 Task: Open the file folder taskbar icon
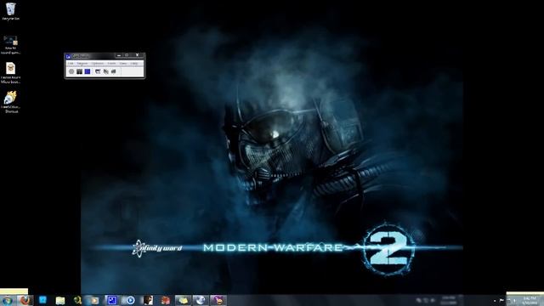pos(60,300)
